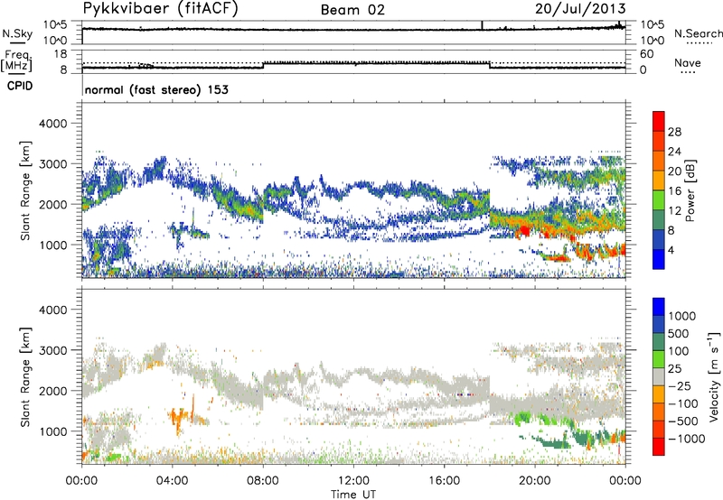723x500 pixels.
Task: Click the blue 4 dB Power swatch
Action: pyautogui.click(x=659, y=259)
